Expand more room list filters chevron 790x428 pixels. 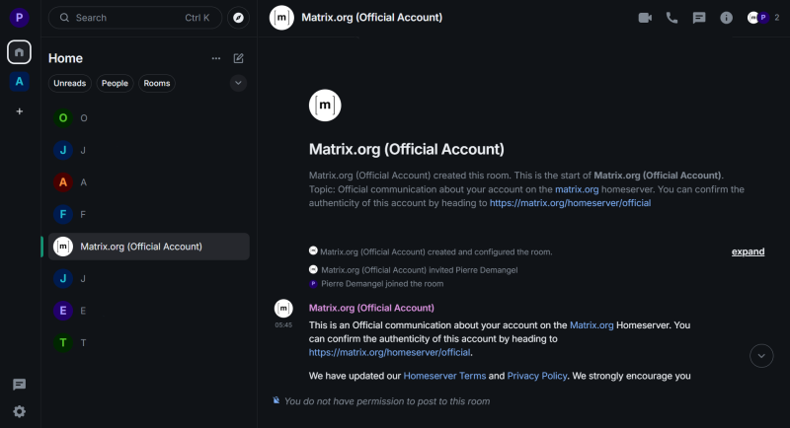238,83
